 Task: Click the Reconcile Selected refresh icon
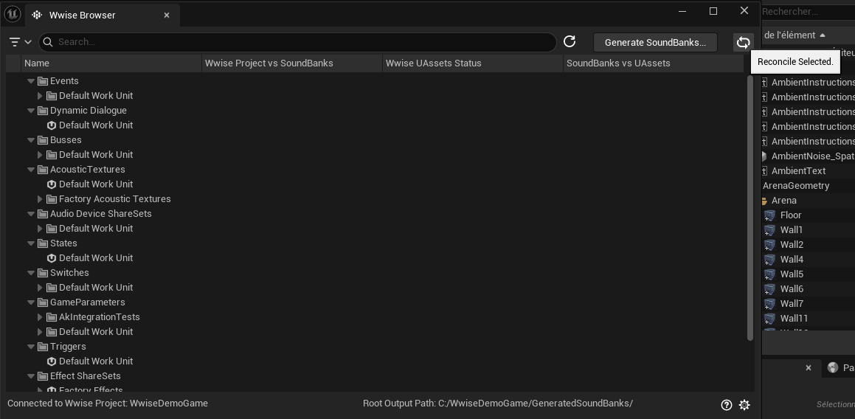click(x=743, y=43)
